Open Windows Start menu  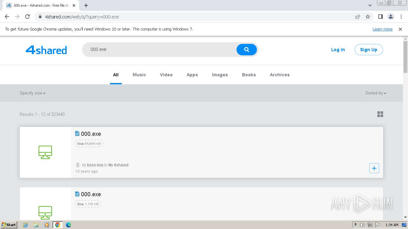9,225
